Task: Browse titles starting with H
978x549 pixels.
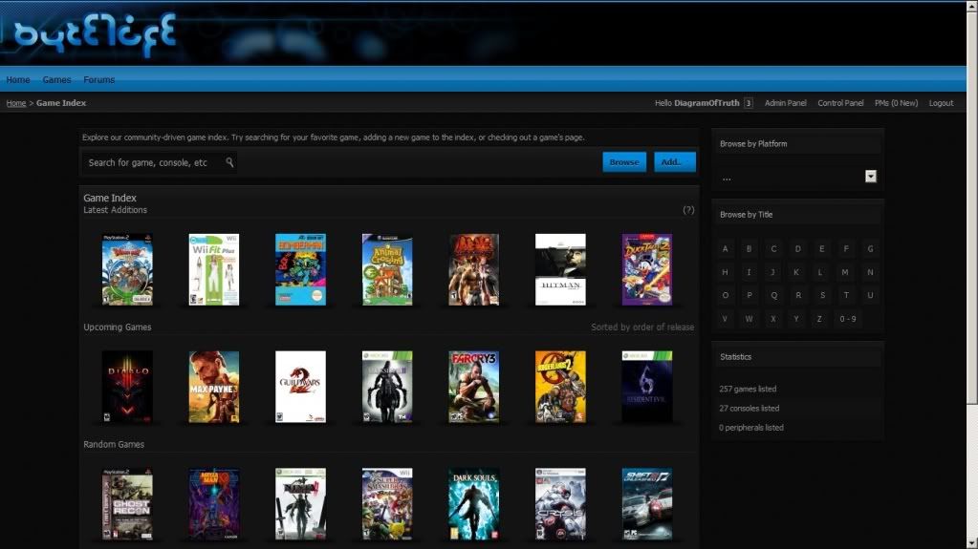Action: click(x=725, y=272)
